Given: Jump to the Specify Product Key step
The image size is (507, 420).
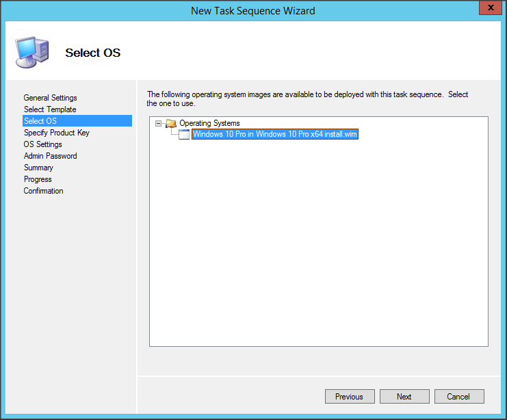Looking at the screenshot, I should coord(56,133).
